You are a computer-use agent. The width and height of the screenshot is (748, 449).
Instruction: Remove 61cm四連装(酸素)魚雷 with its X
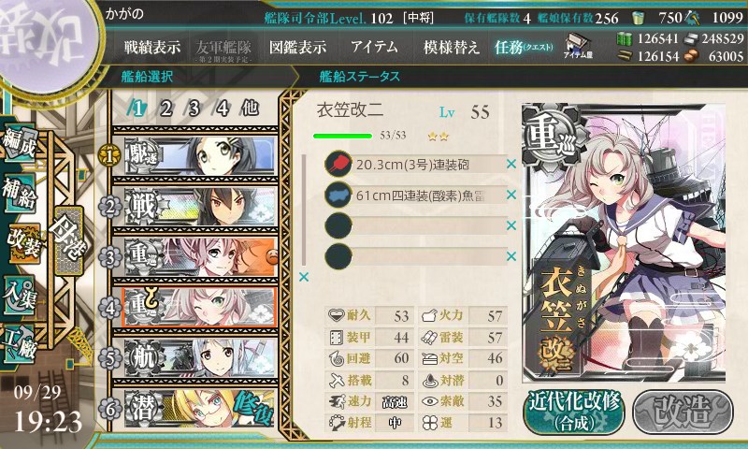click(511, 195)
